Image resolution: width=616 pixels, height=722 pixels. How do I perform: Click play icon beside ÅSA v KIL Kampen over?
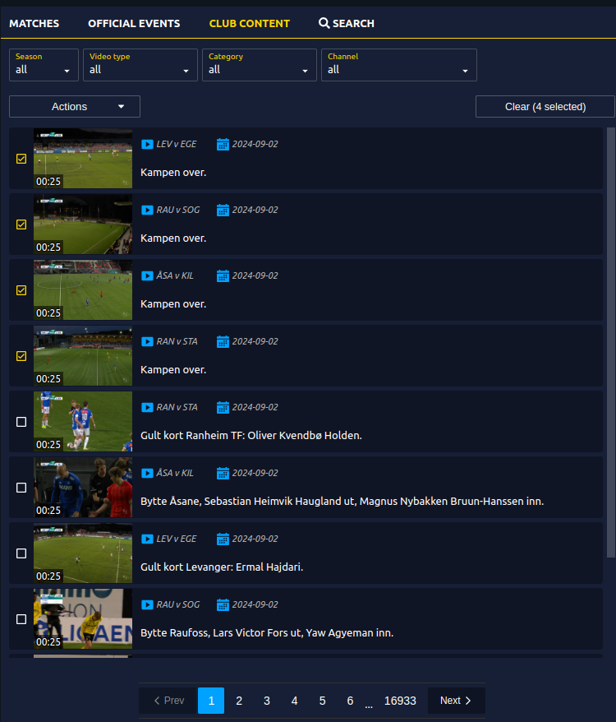[147, 275]
